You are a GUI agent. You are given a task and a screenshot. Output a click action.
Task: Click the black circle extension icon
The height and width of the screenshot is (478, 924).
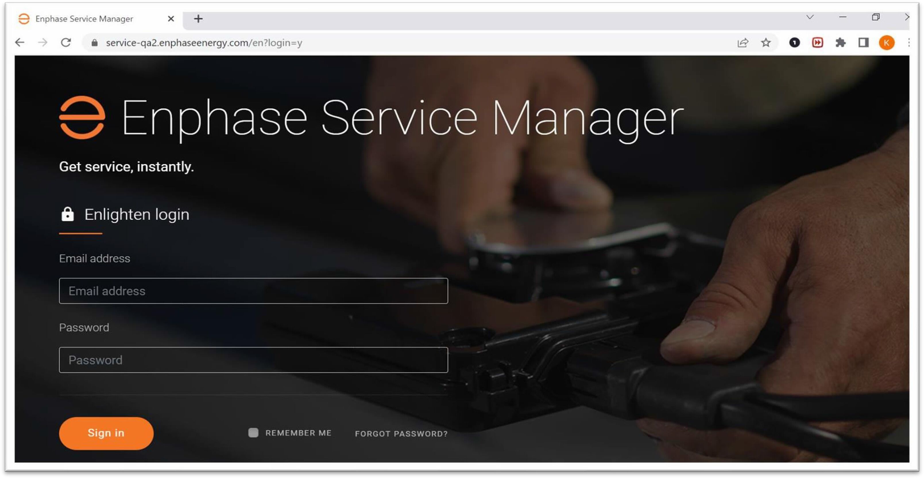(x=795, y=43)
